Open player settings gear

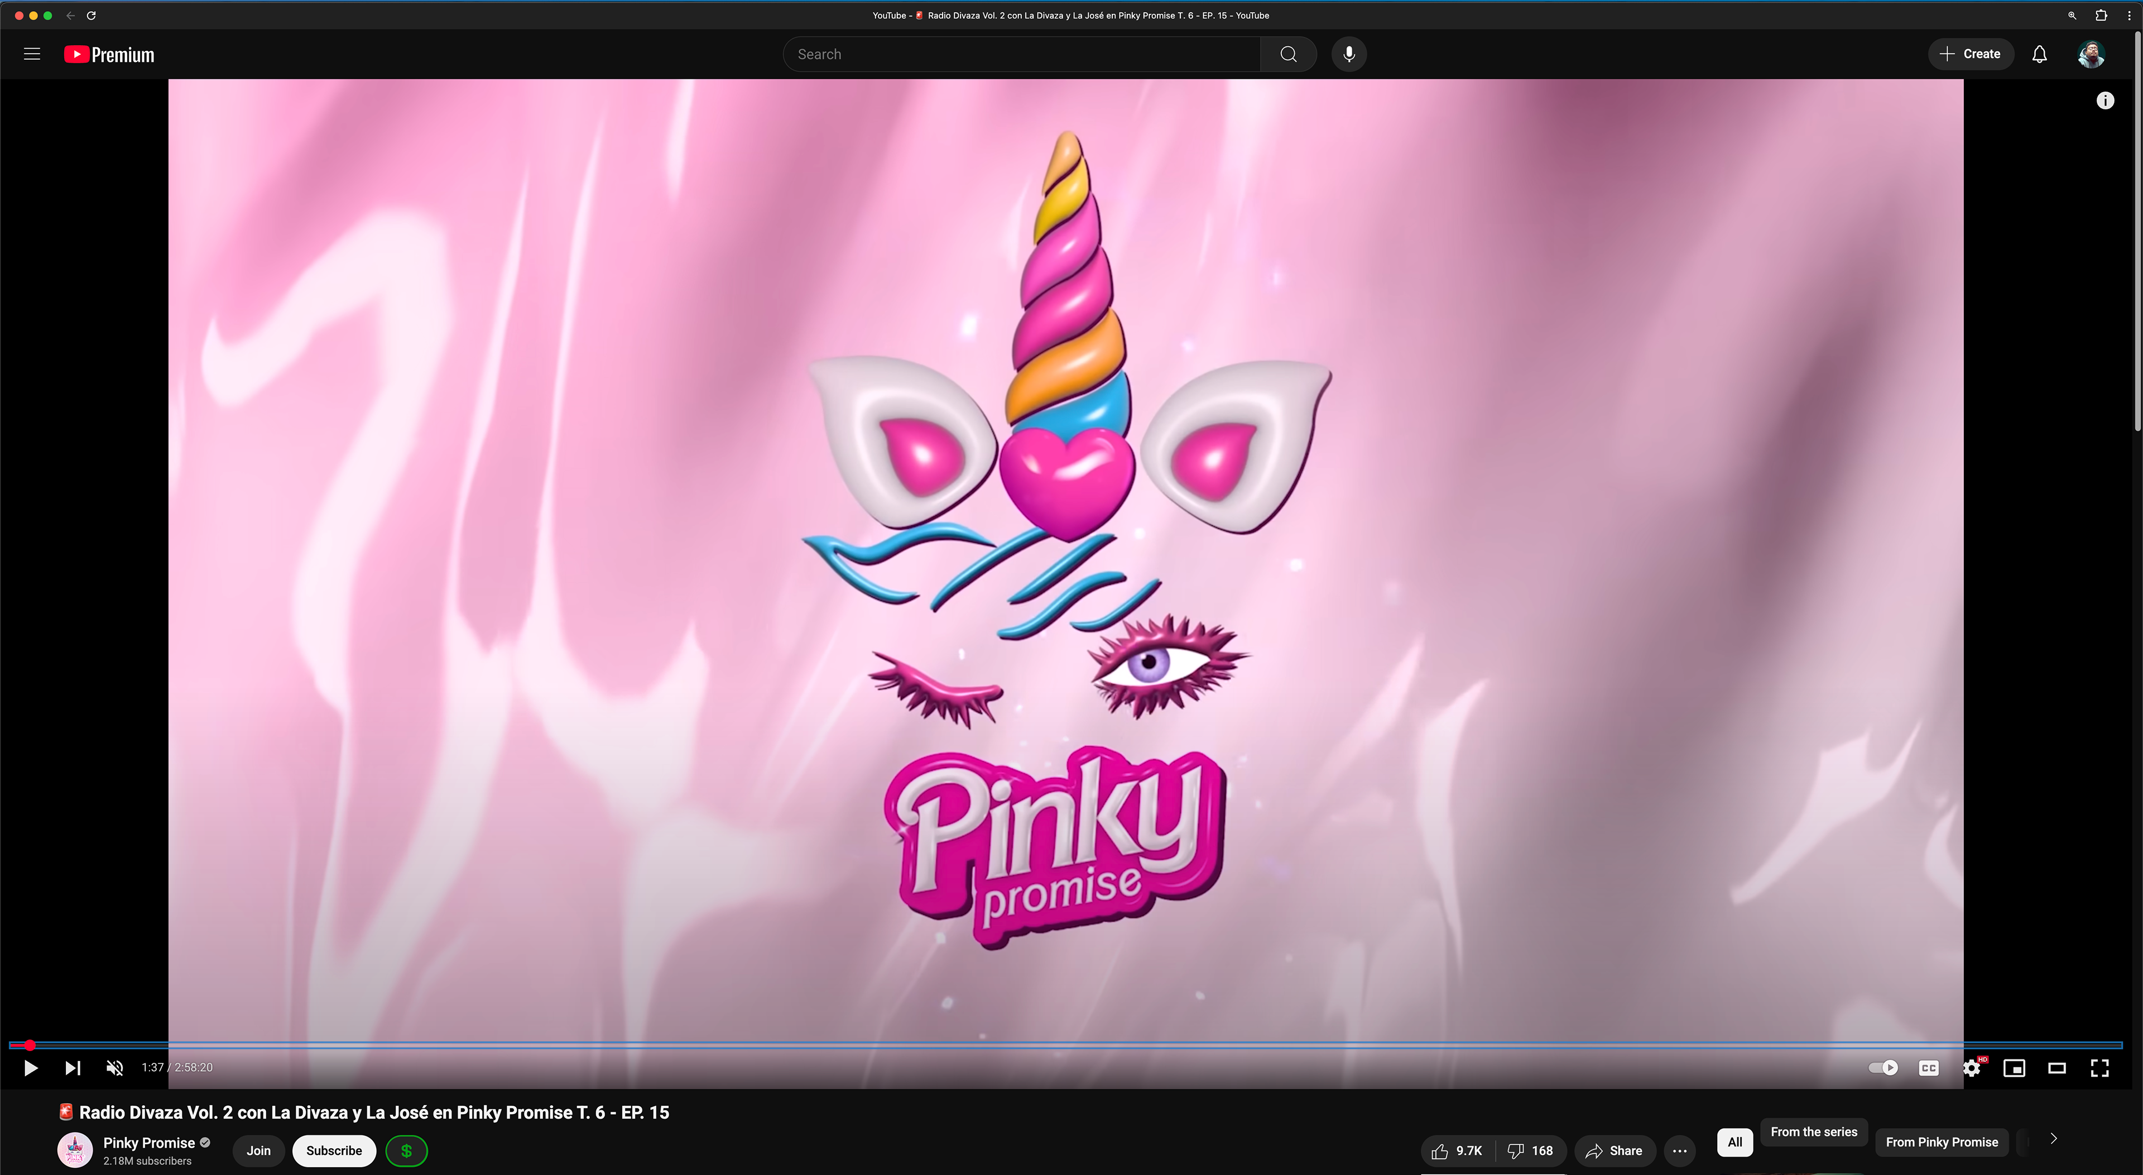(1972, 1068)
